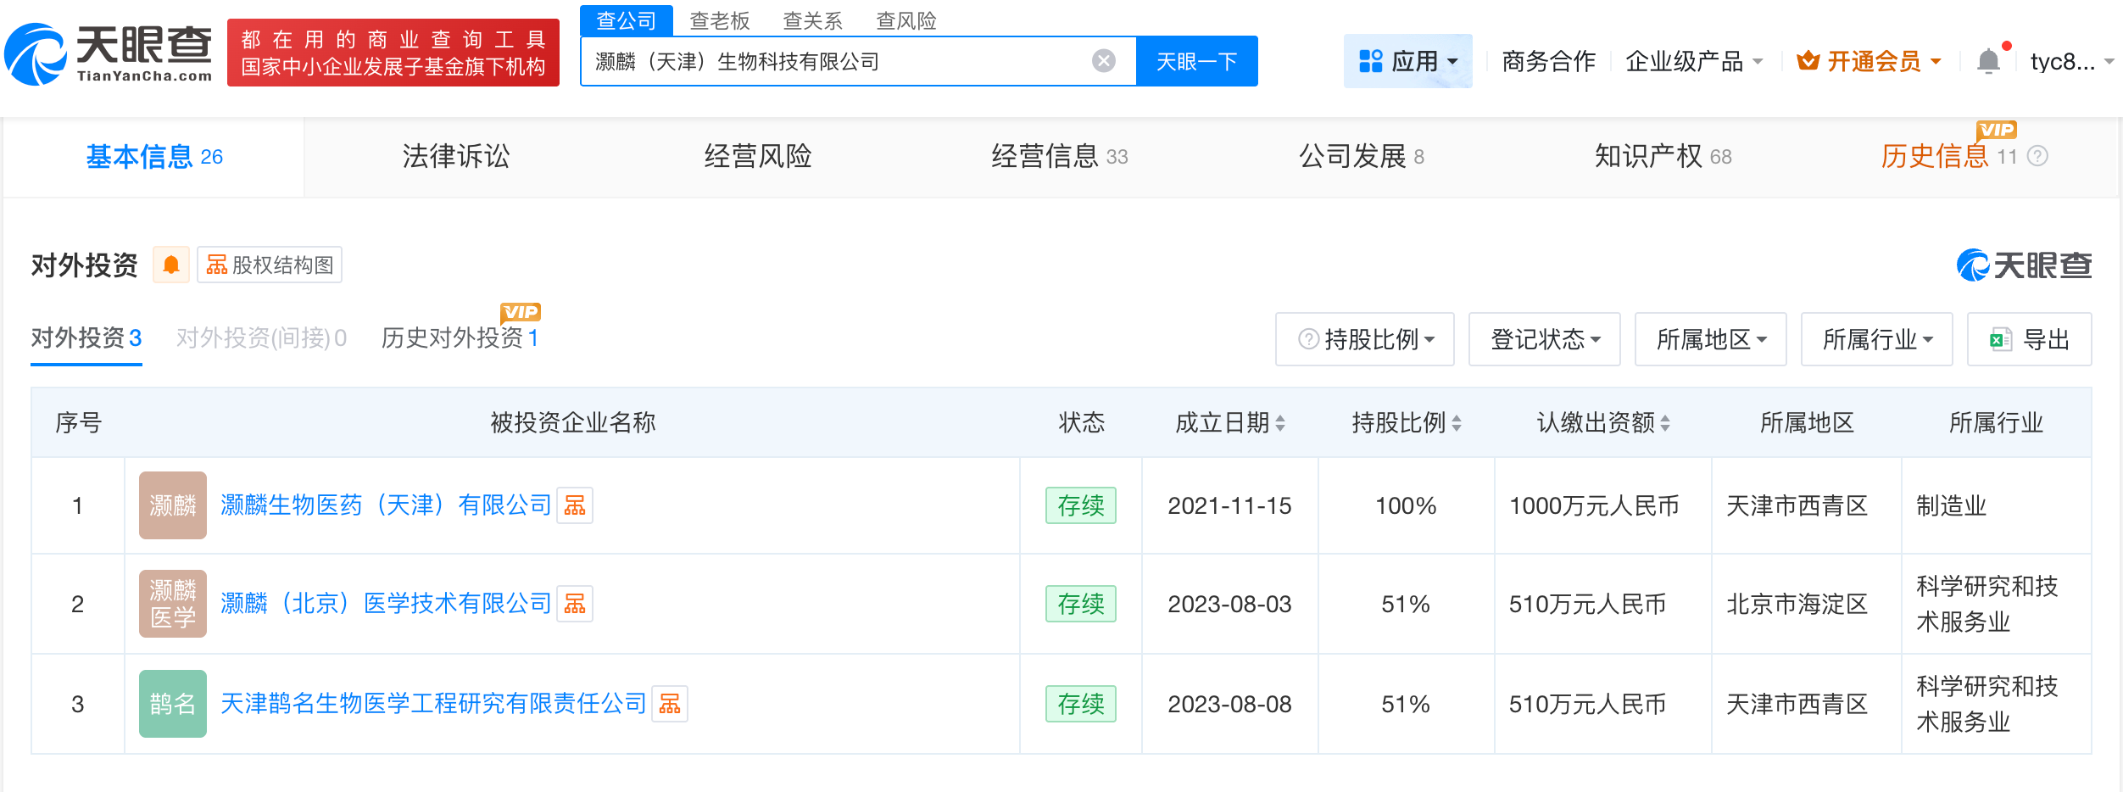
Task: Open the 所属行业 filter dropdown
Action: (1877, 340)
